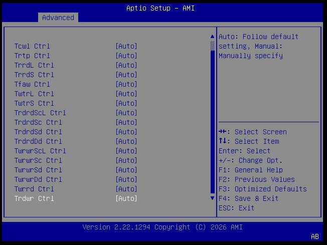Change the TrdrdScL Ctrl [Auto] value

[126, 113]
